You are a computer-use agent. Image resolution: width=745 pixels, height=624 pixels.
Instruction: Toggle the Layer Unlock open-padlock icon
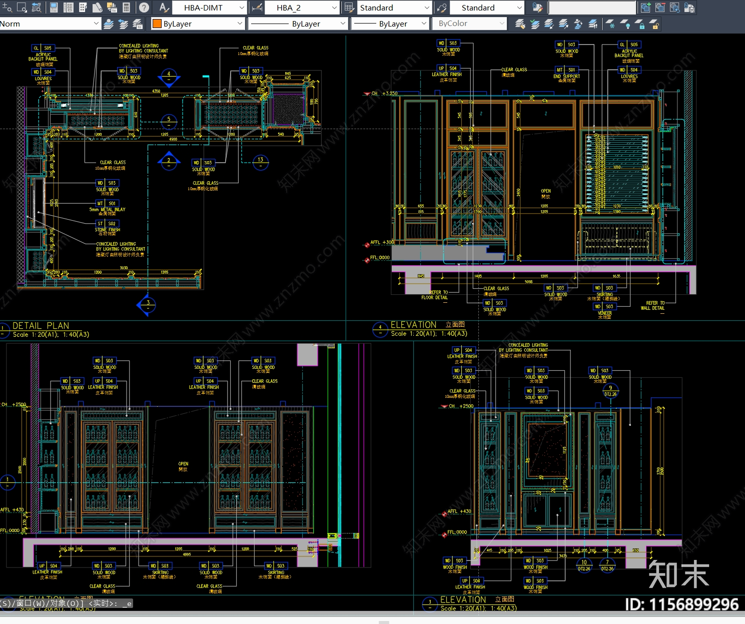[654, 24]
